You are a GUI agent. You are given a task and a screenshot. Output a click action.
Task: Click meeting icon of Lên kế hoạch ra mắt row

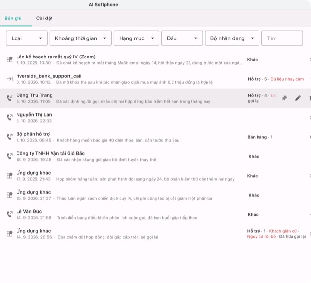click(10, 59)
